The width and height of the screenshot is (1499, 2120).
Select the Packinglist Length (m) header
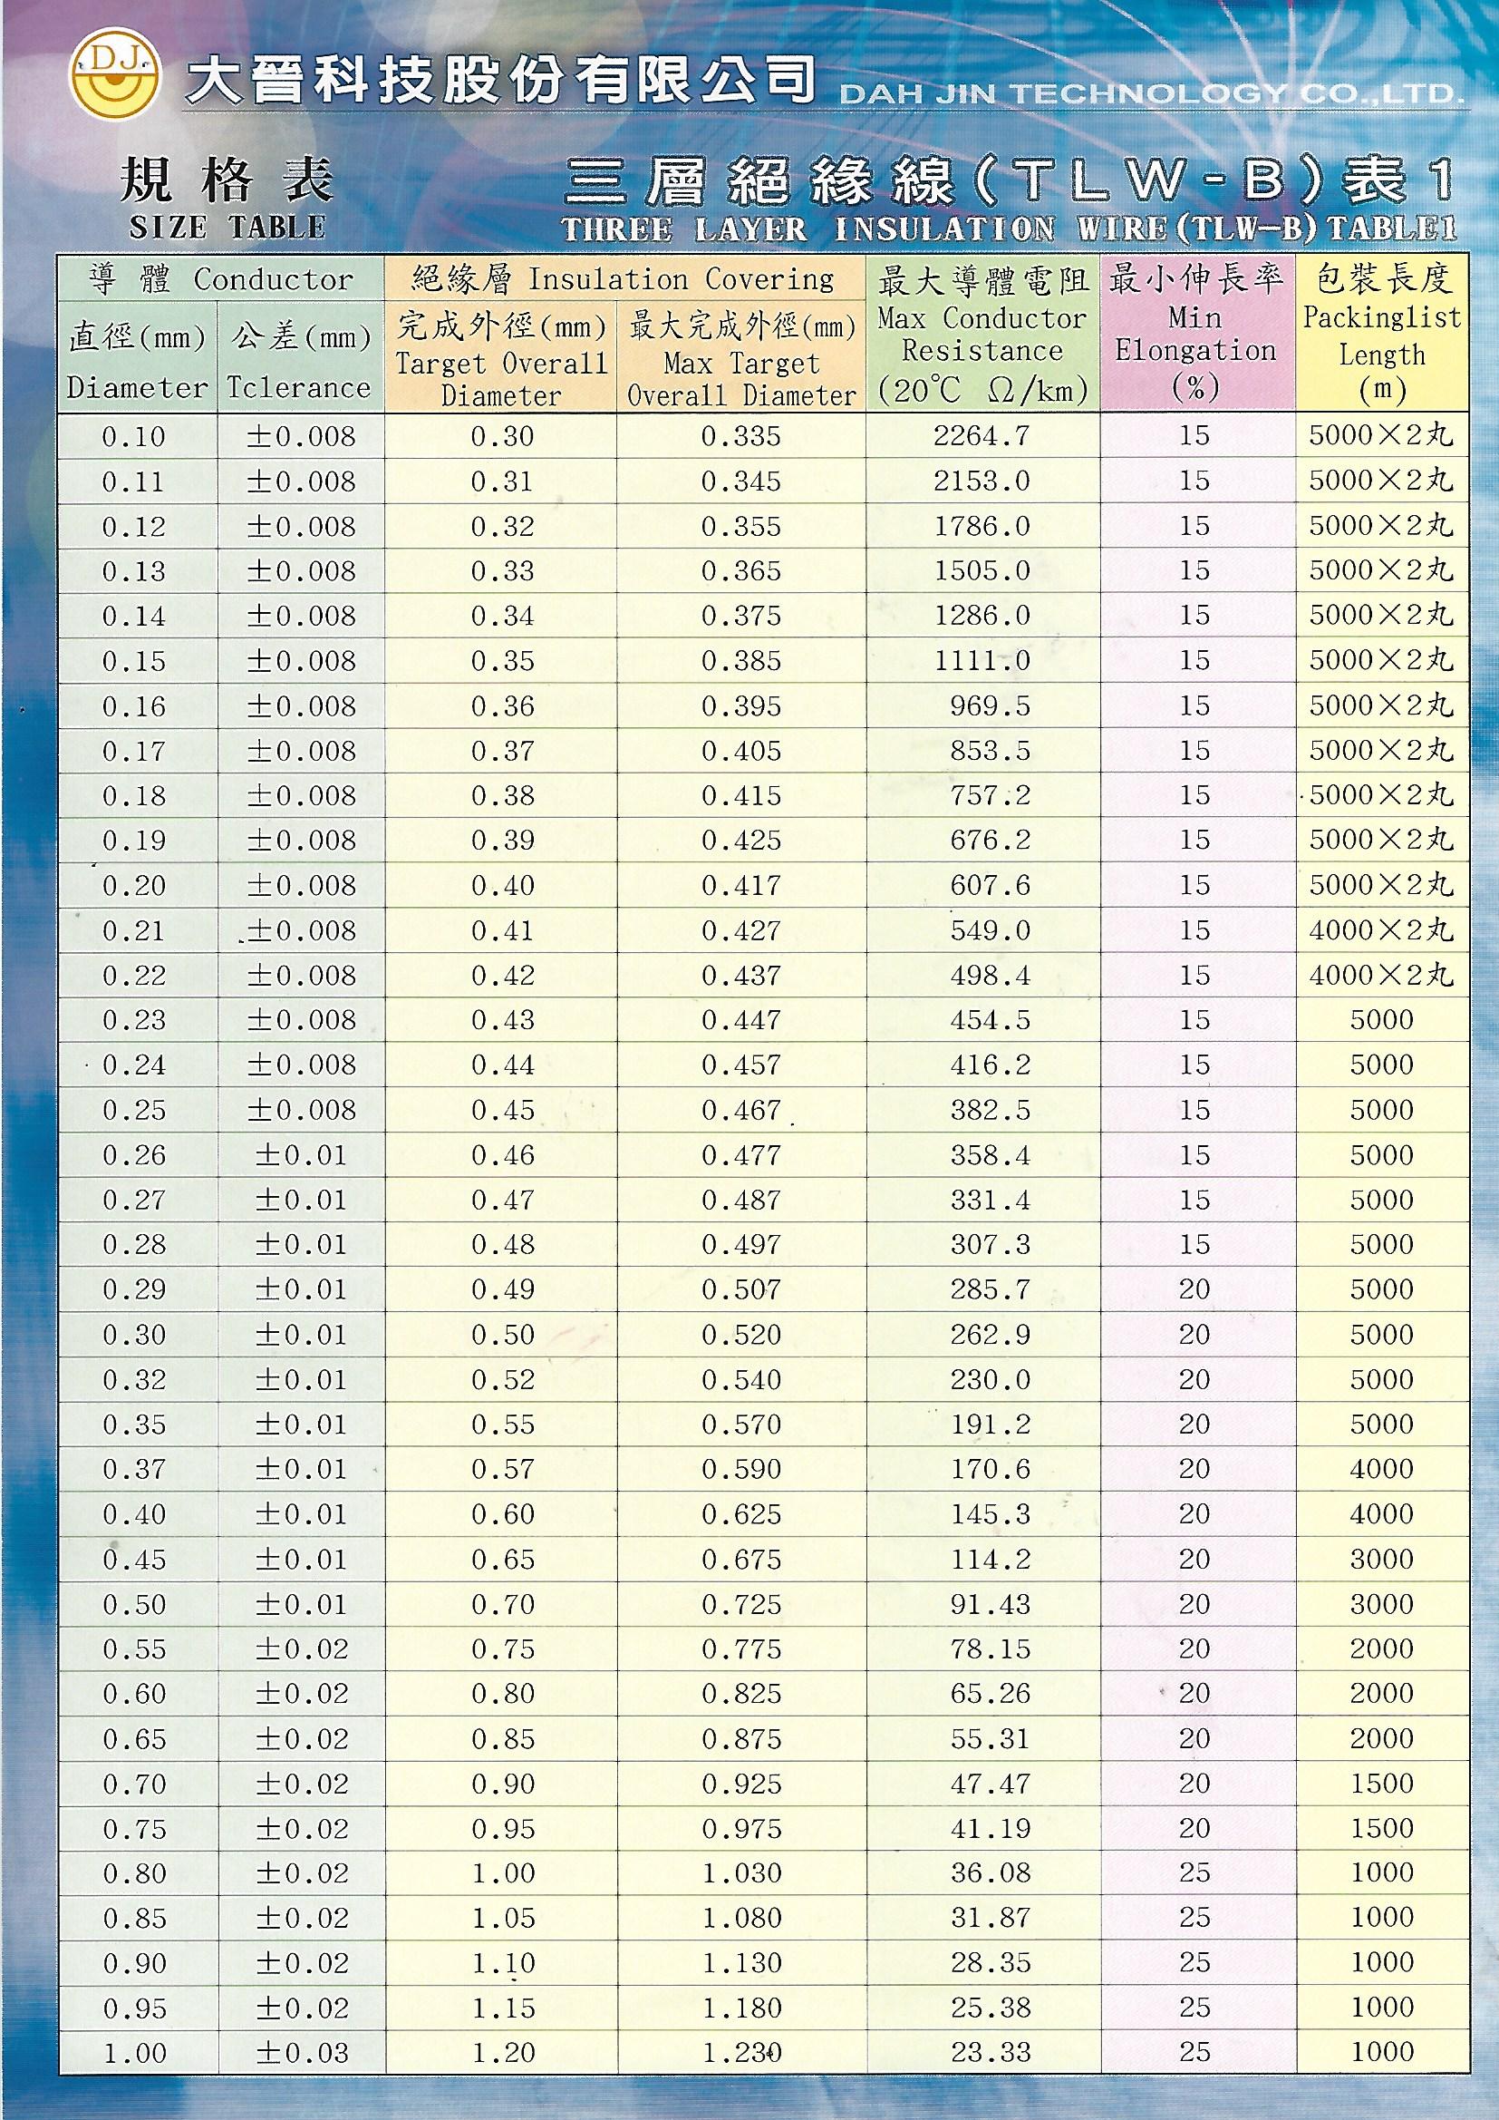tap(1381, 339)
